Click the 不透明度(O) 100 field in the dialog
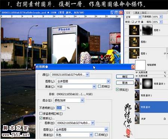Screen dimensions: 168x139 (61, 108)
